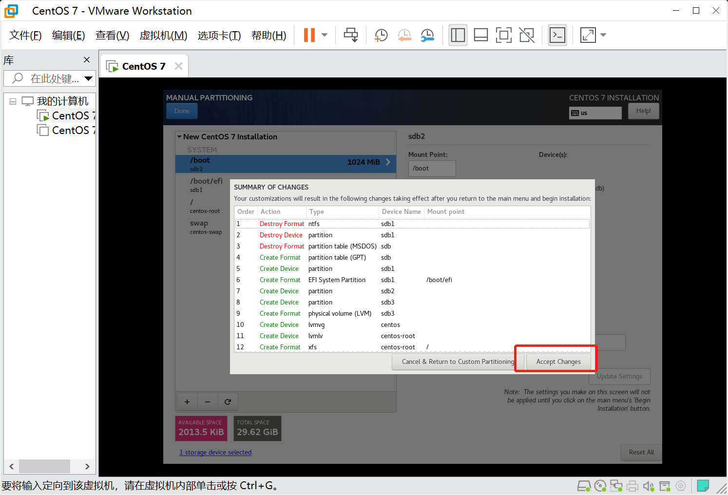Click the Update Settings button
Screen dimensions: 728x495
(619, 377)
